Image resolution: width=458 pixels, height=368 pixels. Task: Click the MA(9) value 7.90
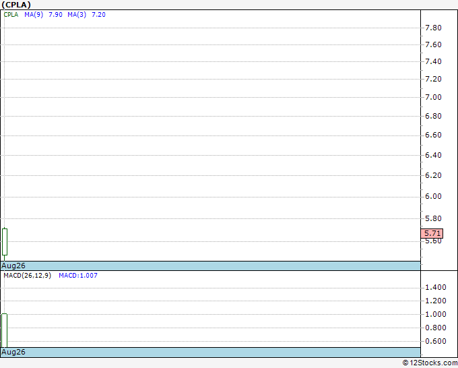(55, 15)
